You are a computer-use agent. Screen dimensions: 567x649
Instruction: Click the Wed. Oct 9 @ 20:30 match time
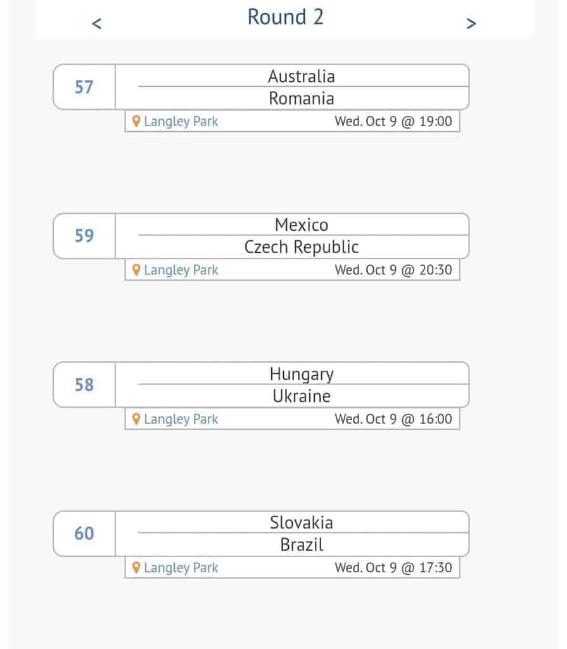(393, 270)
